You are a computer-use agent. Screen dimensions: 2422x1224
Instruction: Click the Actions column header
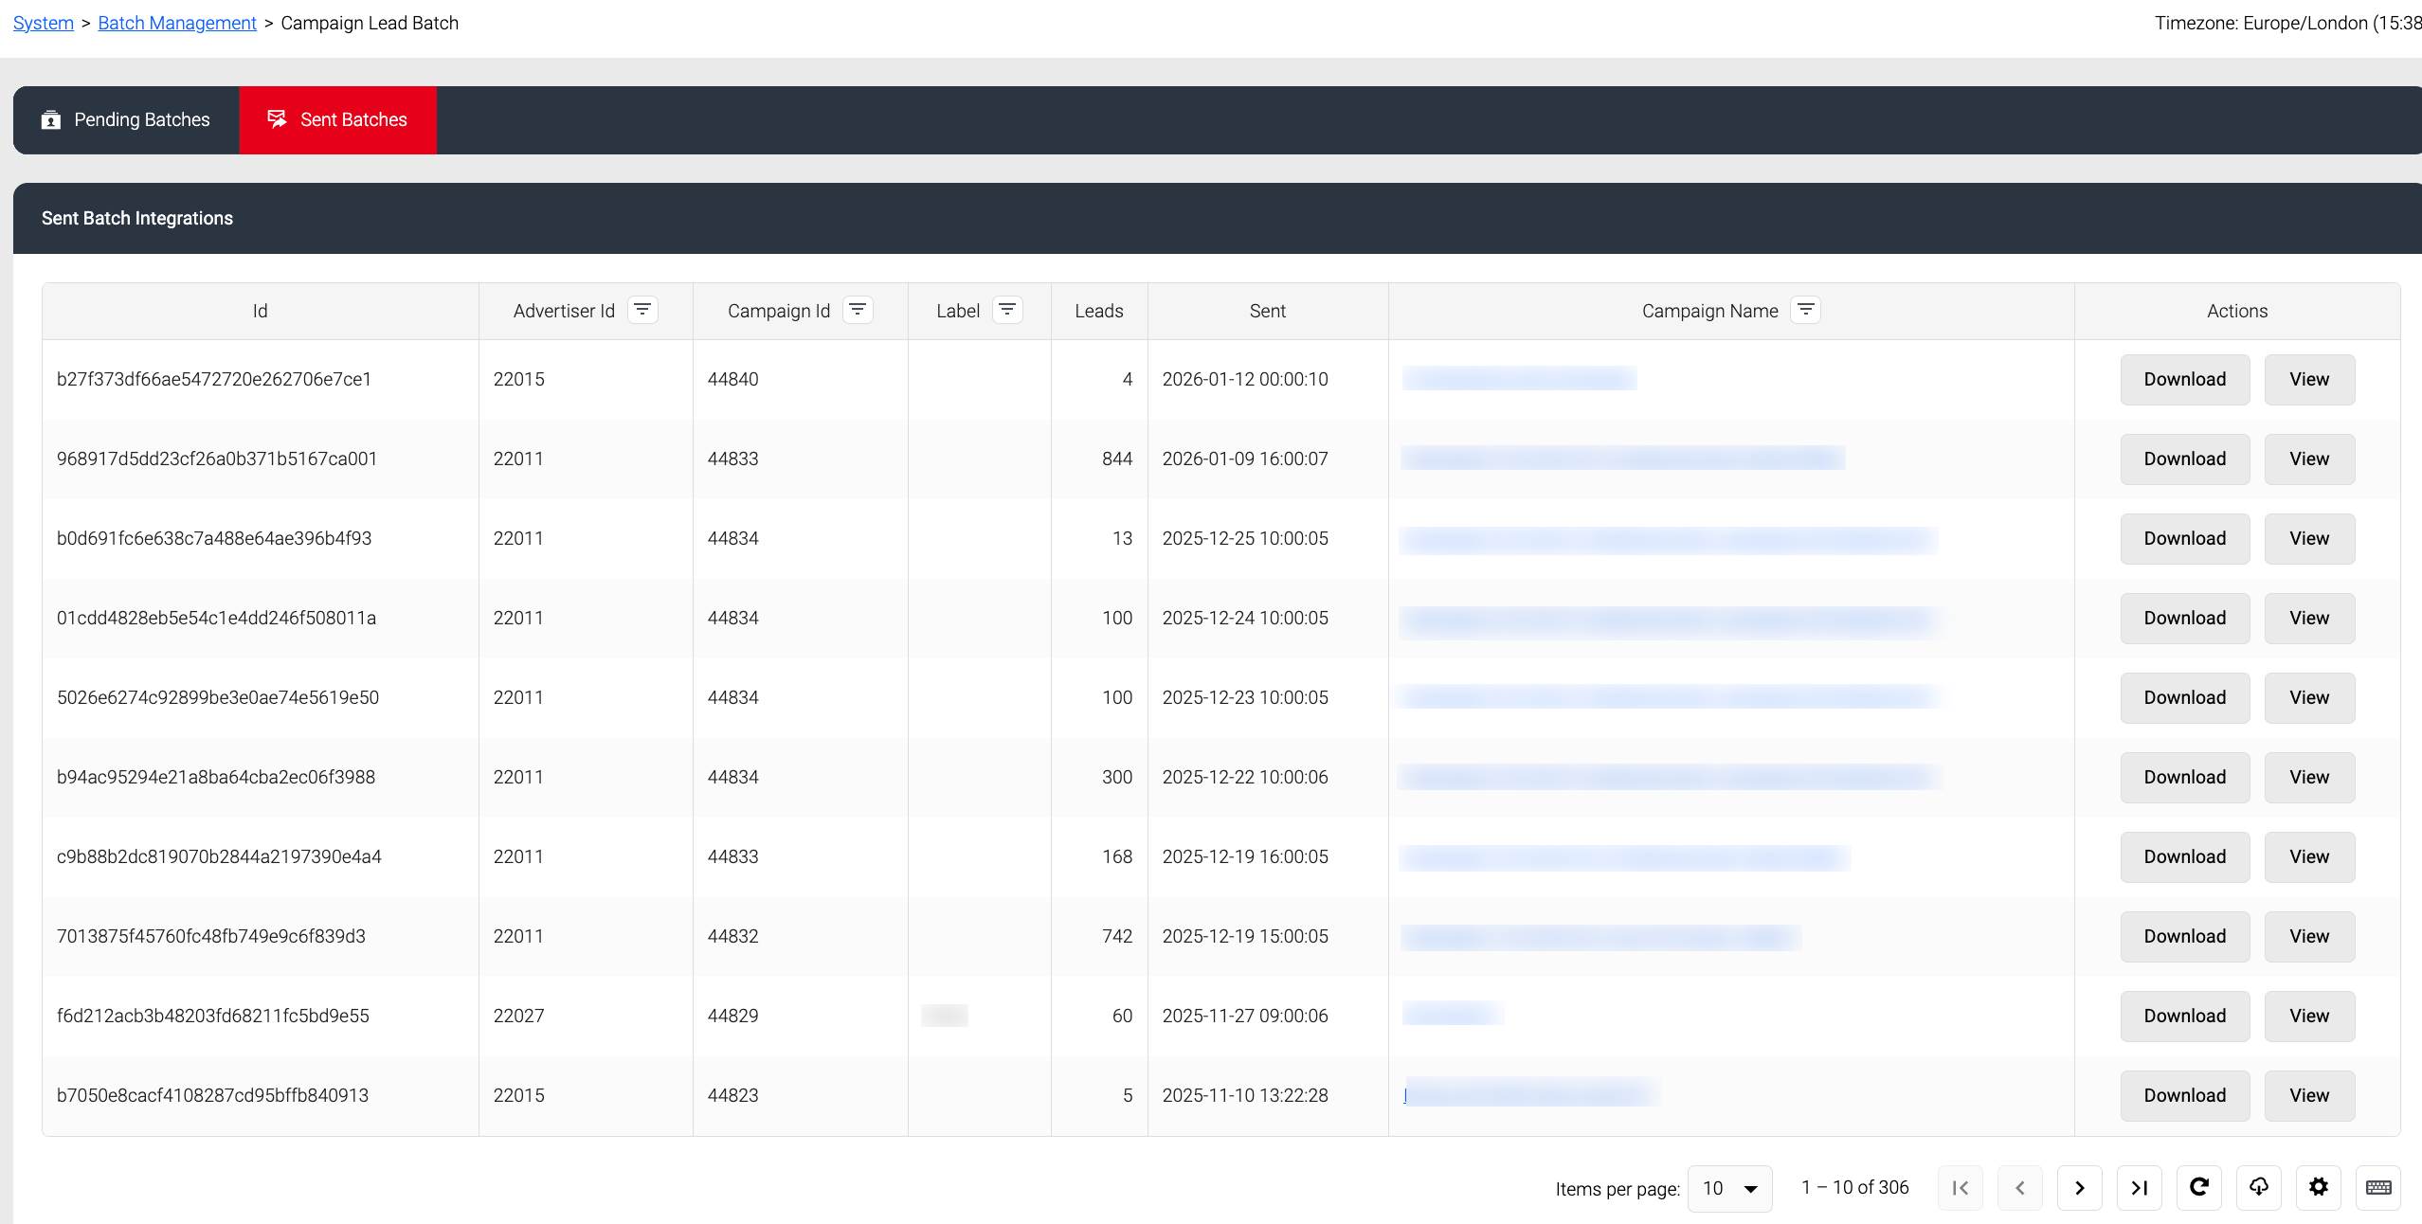click(x=2237, y=311)
